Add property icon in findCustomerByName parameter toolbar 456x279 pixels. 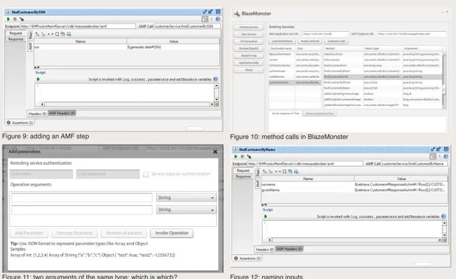pos(265,172)
